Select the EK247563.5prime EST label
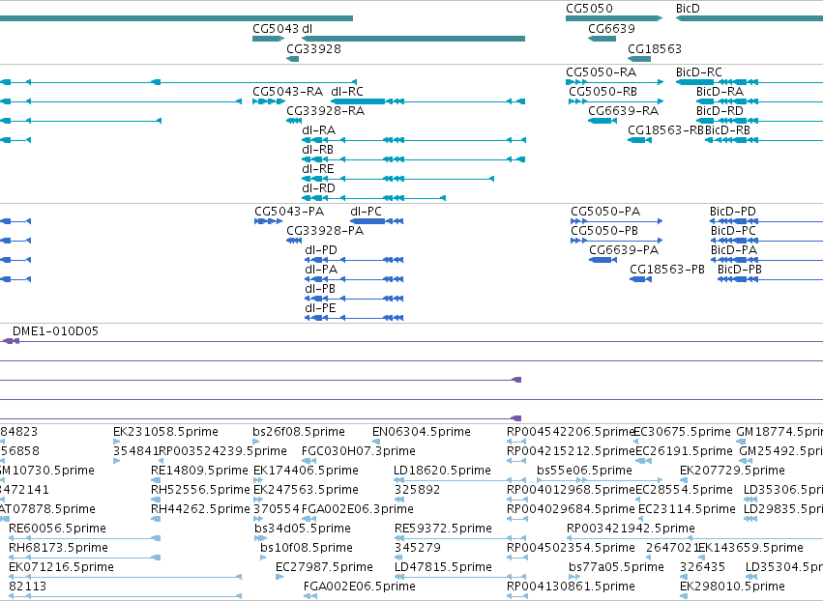Screen dimensions: 823x601 [x=306, y=490]
